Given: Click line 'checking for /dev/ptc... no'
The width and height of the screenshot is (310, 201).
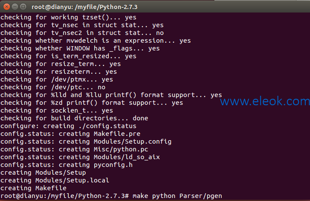Looking at the screenshot, I should click(x=53, y=87).
